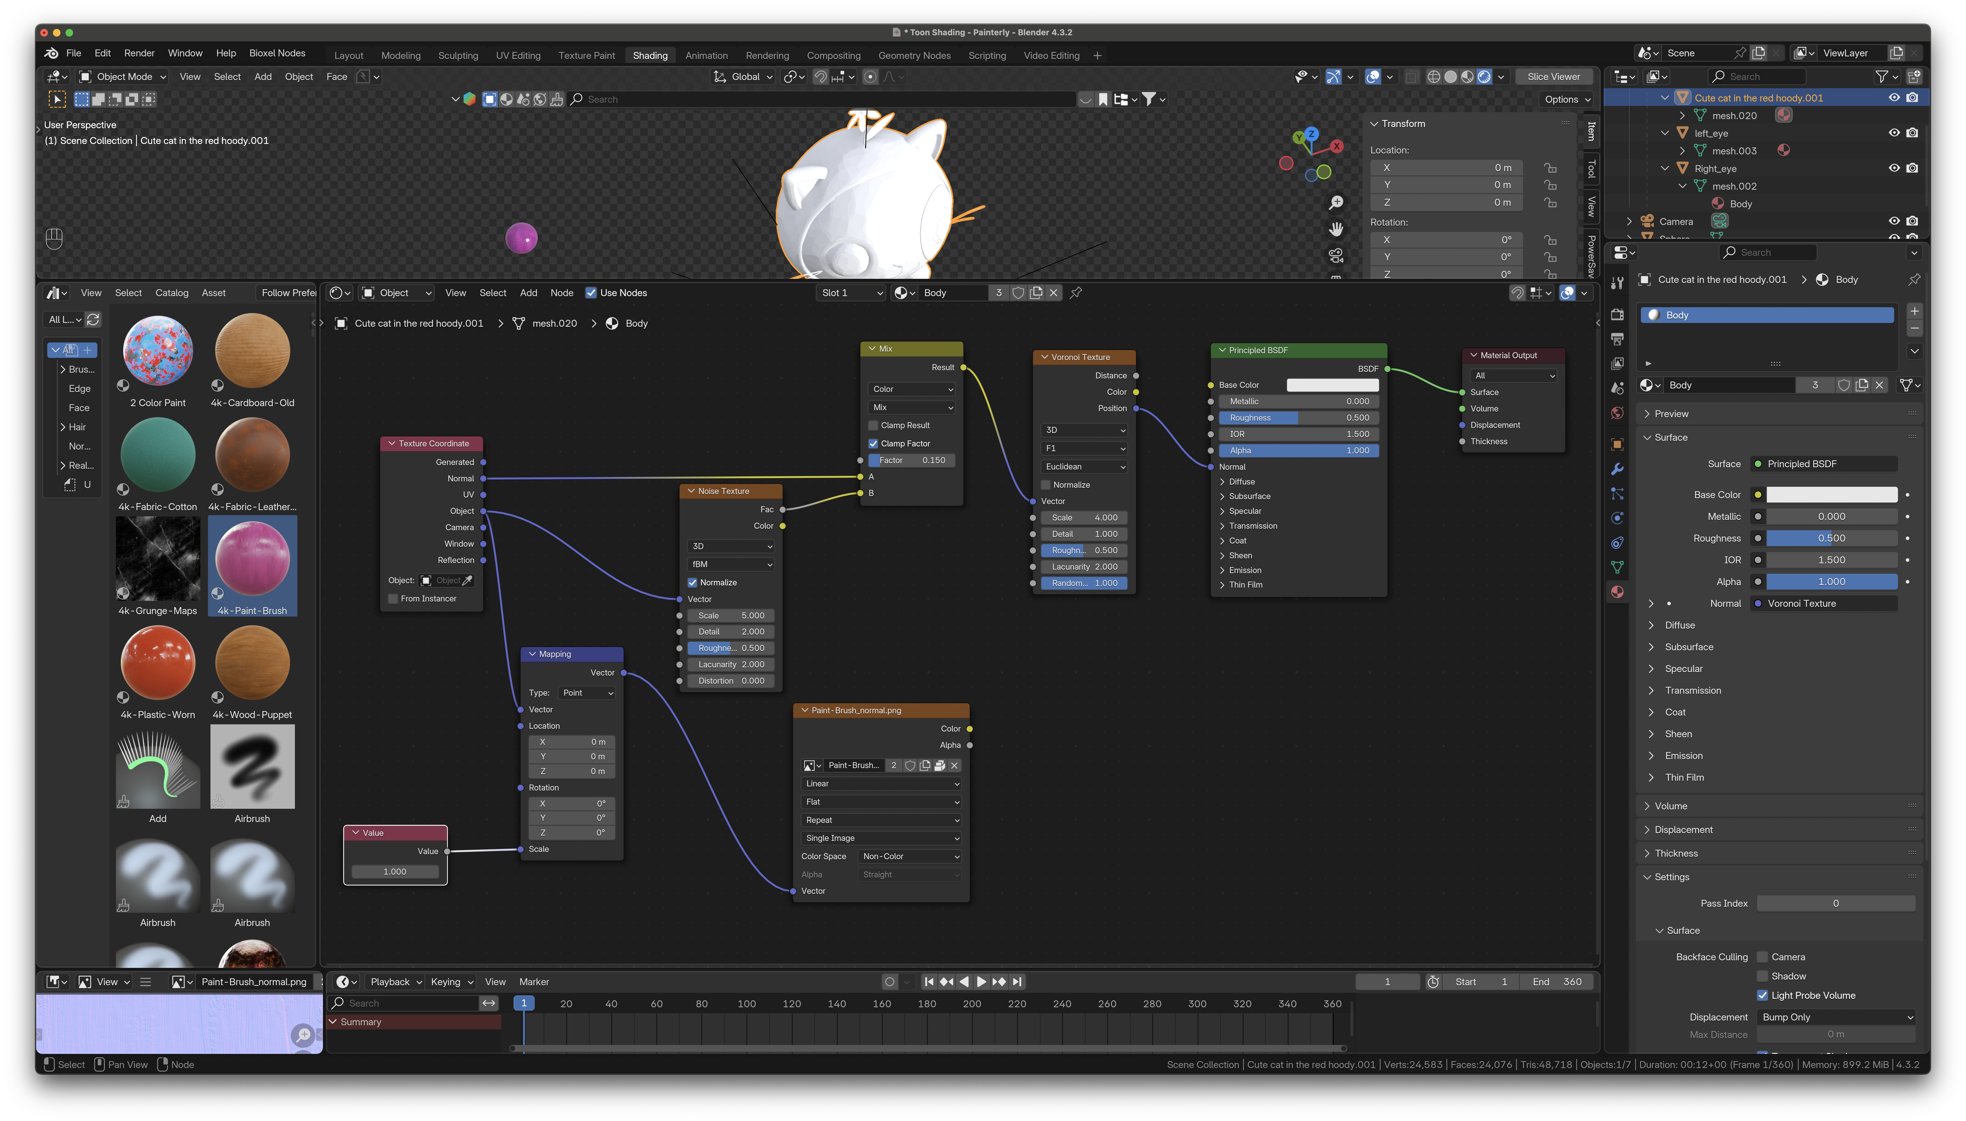The height and width of the screenshot is (1121, 1966).
Task: Remove material slot with minus icon
Action: click(x=1914, y=329)
